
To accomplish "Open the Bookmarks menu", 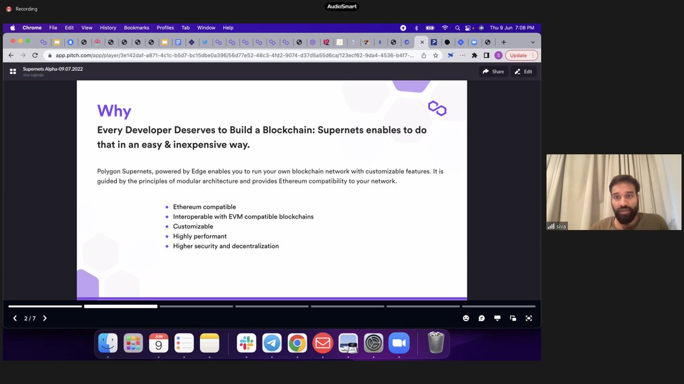I will tap(136, 27).
